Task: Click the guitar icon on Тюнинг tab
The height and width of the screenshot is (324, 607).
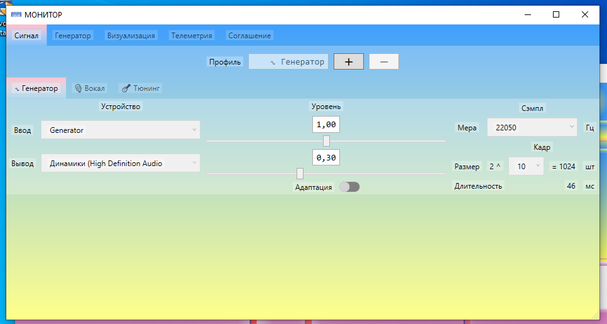Action: [126, 88]
